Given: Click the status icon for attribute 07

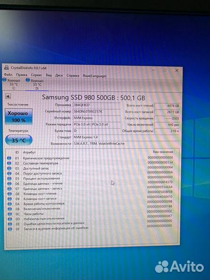Looking at the screenshot, I should [9, 189].
